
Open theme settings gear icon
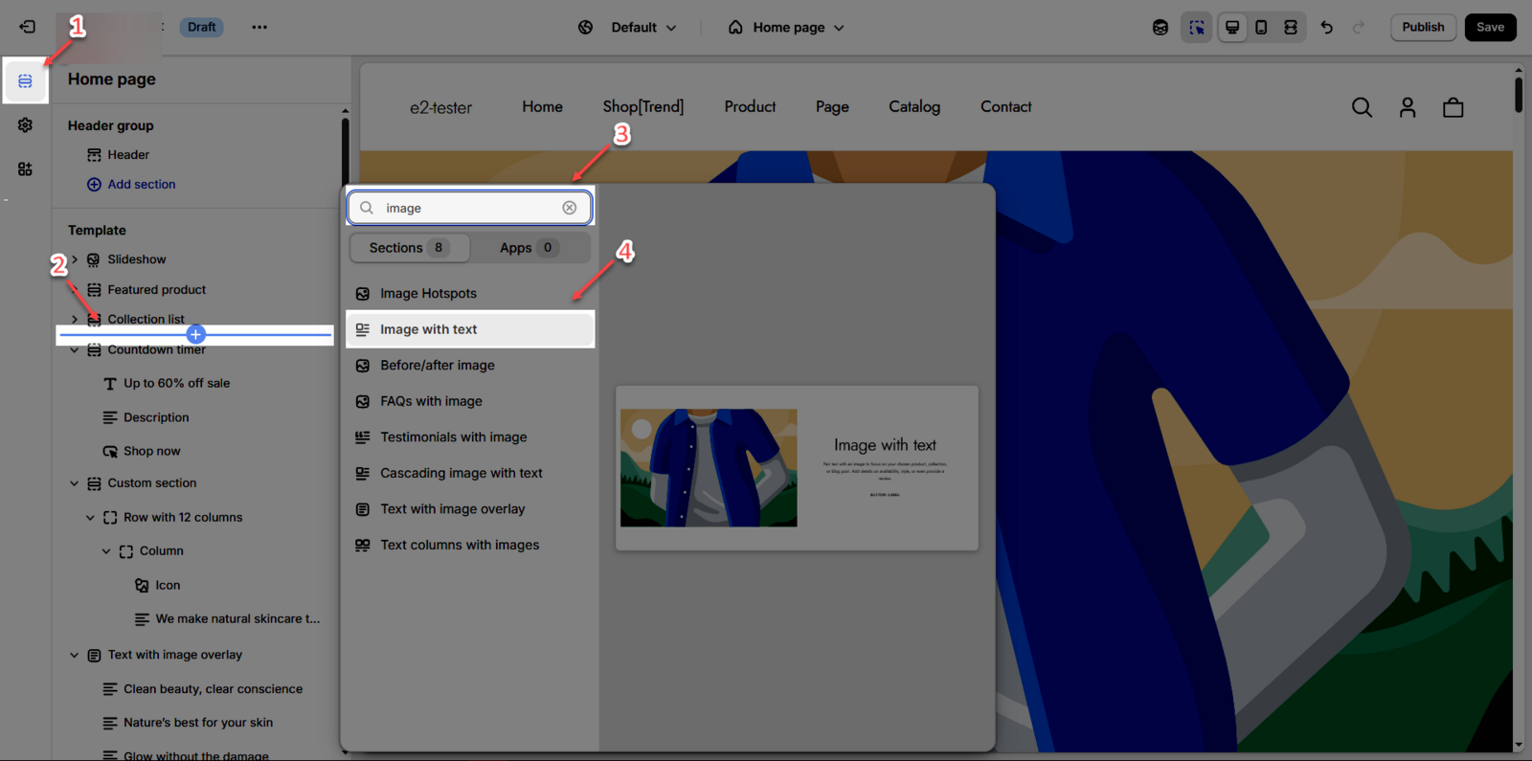(25, 125)
